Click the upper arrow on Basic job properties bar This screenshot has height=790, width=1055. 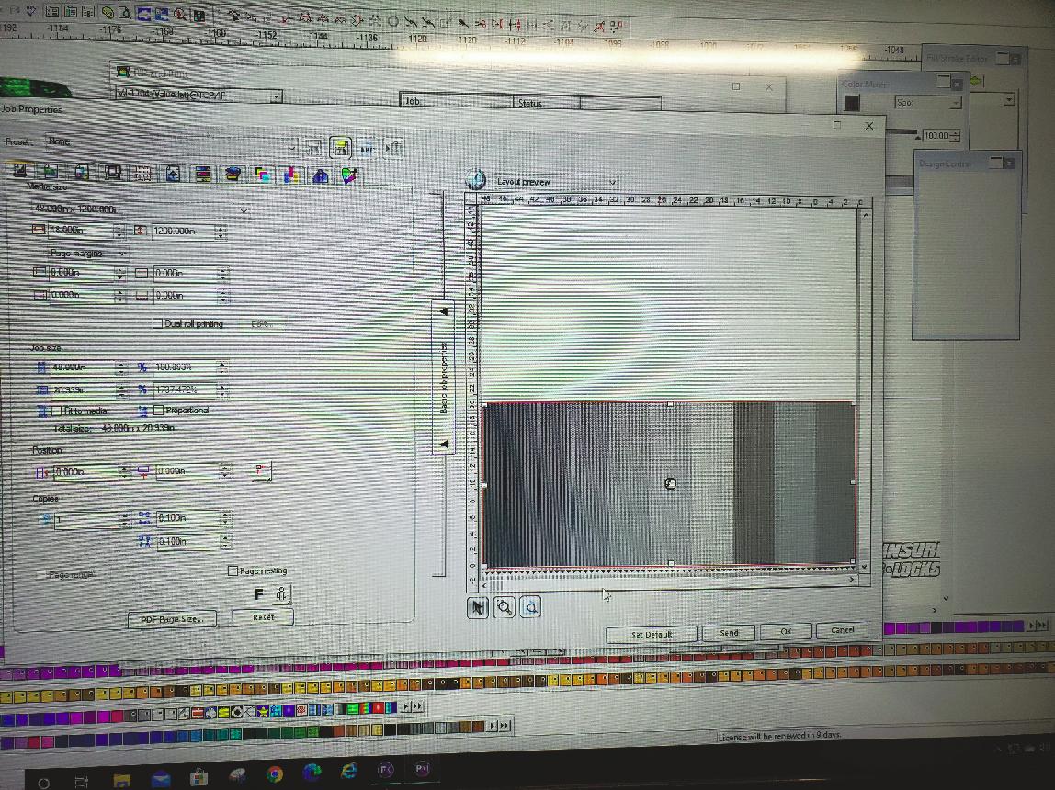[443, 312]
